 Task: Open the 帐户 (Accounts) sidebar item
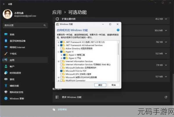(25, 67)
